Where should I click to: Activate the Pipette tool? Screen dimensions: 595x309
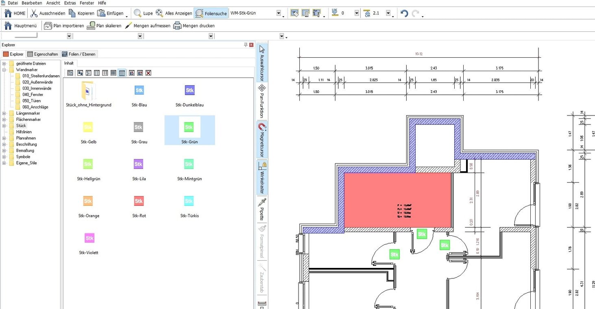262,209
